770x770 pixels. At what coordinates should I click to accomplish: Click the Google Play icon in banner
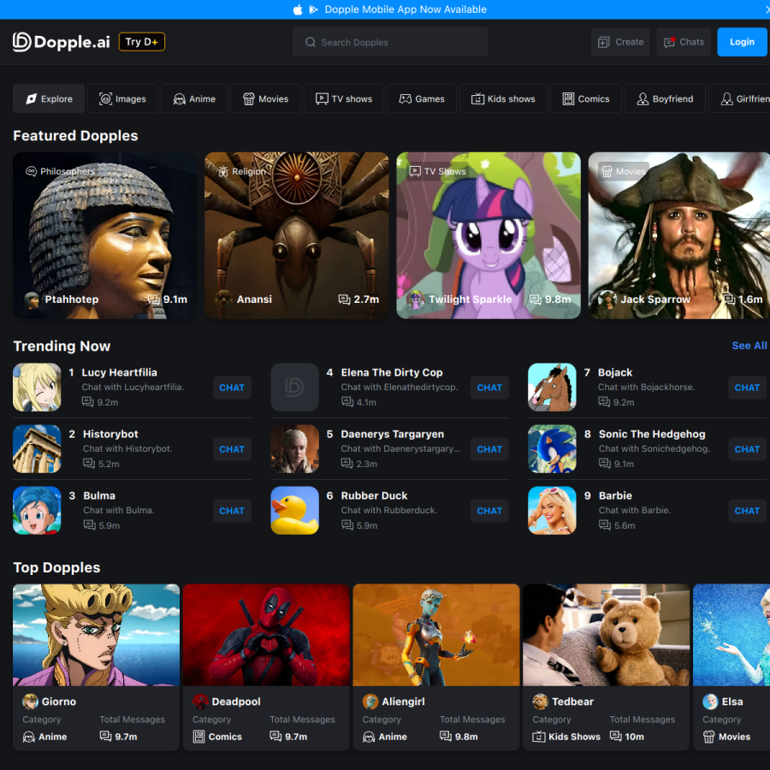click(x=313, y=9)
